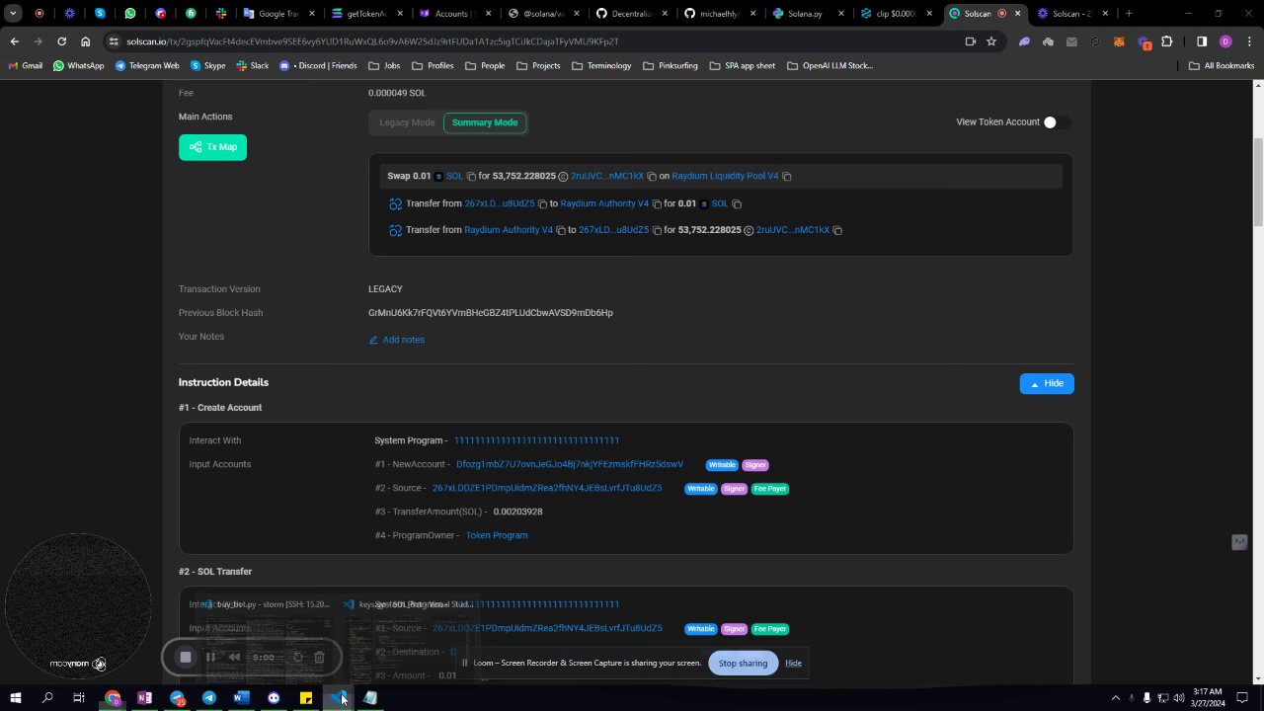Go to browser home page
1264x711 pixels.
tap(85, 41)
